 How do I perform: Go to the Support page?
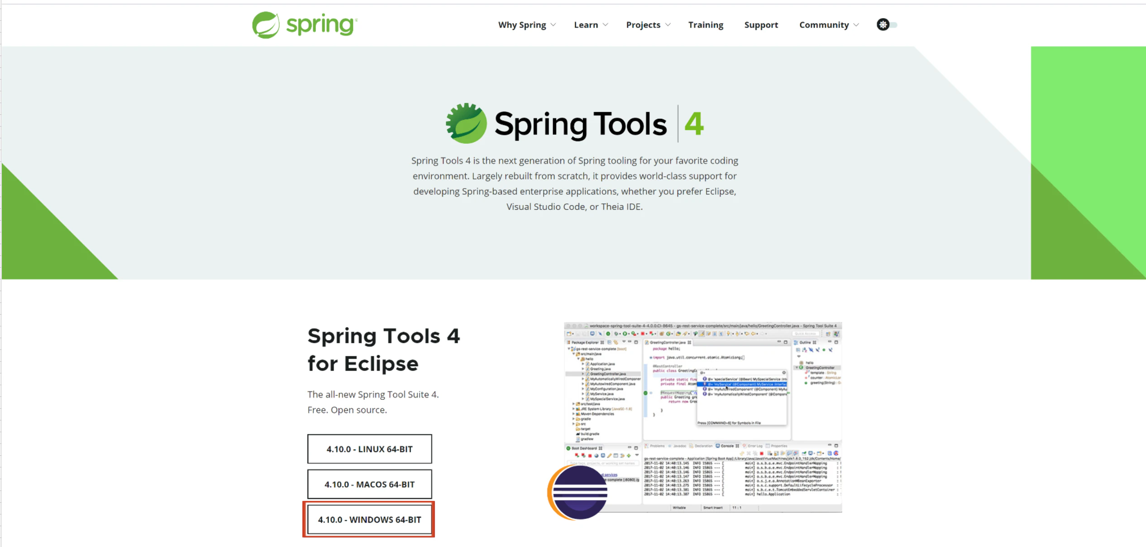click(x=761, y=25)
